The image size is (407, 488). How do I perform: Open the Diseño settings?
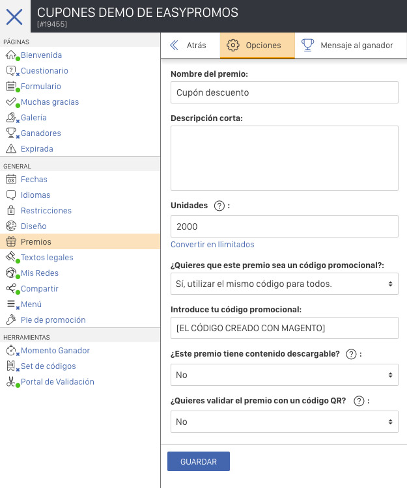pos(34,226)
